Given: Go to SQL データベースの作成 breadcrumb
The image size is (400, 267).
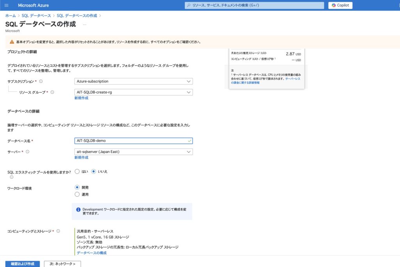Looking at the screenshot, I should (77, 16).
